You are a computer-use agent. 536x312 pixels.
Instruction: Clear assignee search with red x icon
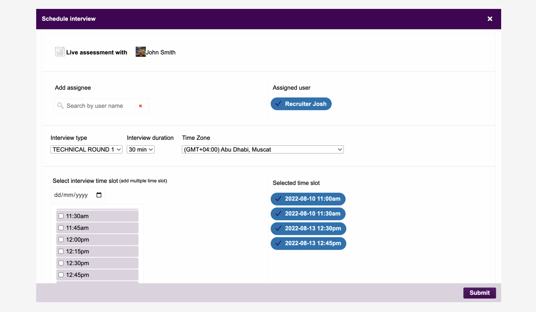140,106
